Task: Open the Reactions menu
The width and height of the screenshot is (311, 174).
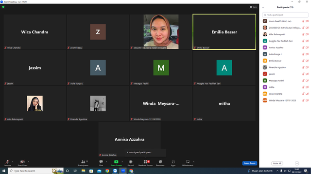Action: pos(160,163)
